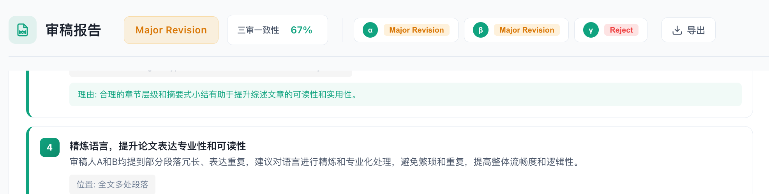The height and width of the screenshot is (194, 769).
Task: Open reviewer α's Major Revision tag
Action: [416, 30]
